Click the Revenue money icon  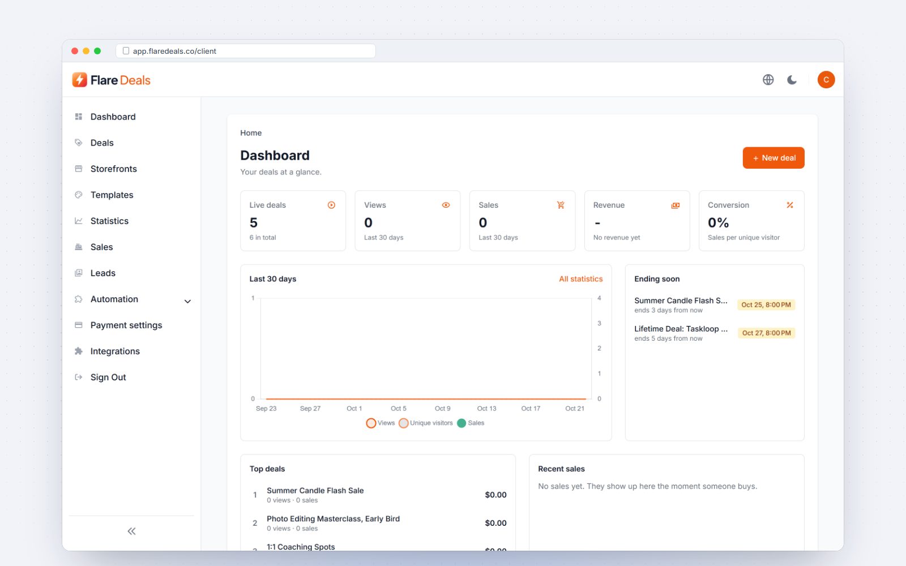[675, 205]
